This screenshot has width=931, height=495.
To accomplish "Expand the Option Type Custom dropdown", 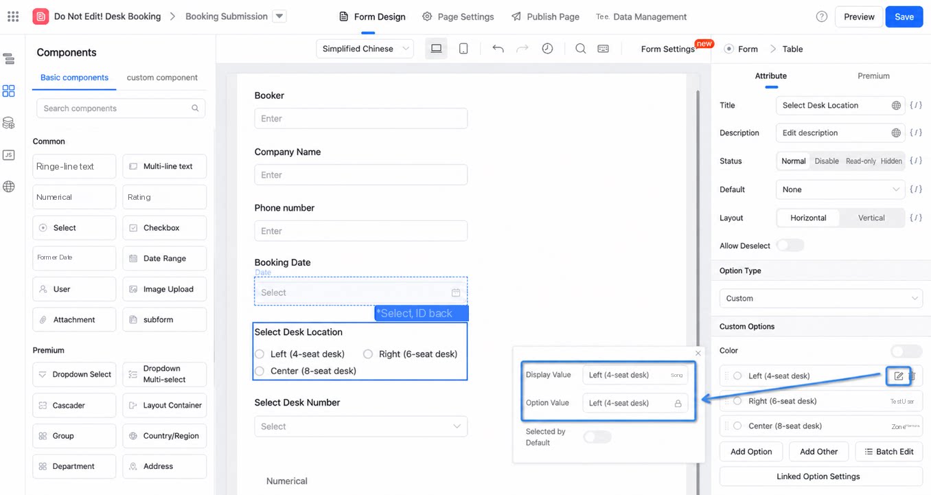I will tap(821, 299).
